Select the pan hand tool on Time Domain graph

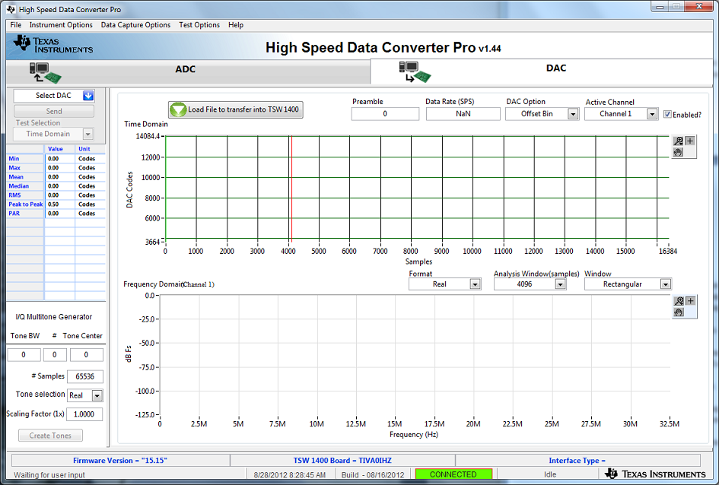tap(678, 152)
